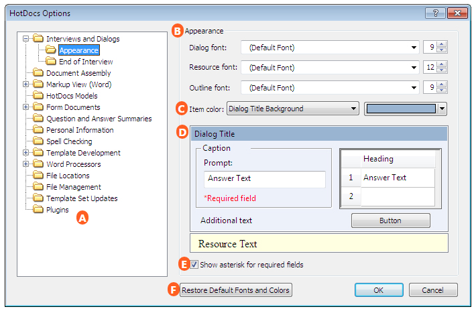Click the Appearance open-folder icon

pyautogui.click(x=51, y=50)
